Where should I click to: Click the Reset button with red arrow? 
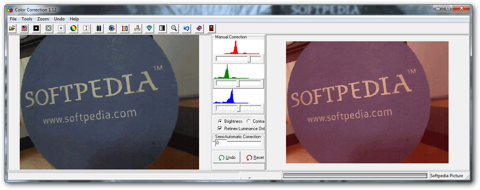pos(253,157)
